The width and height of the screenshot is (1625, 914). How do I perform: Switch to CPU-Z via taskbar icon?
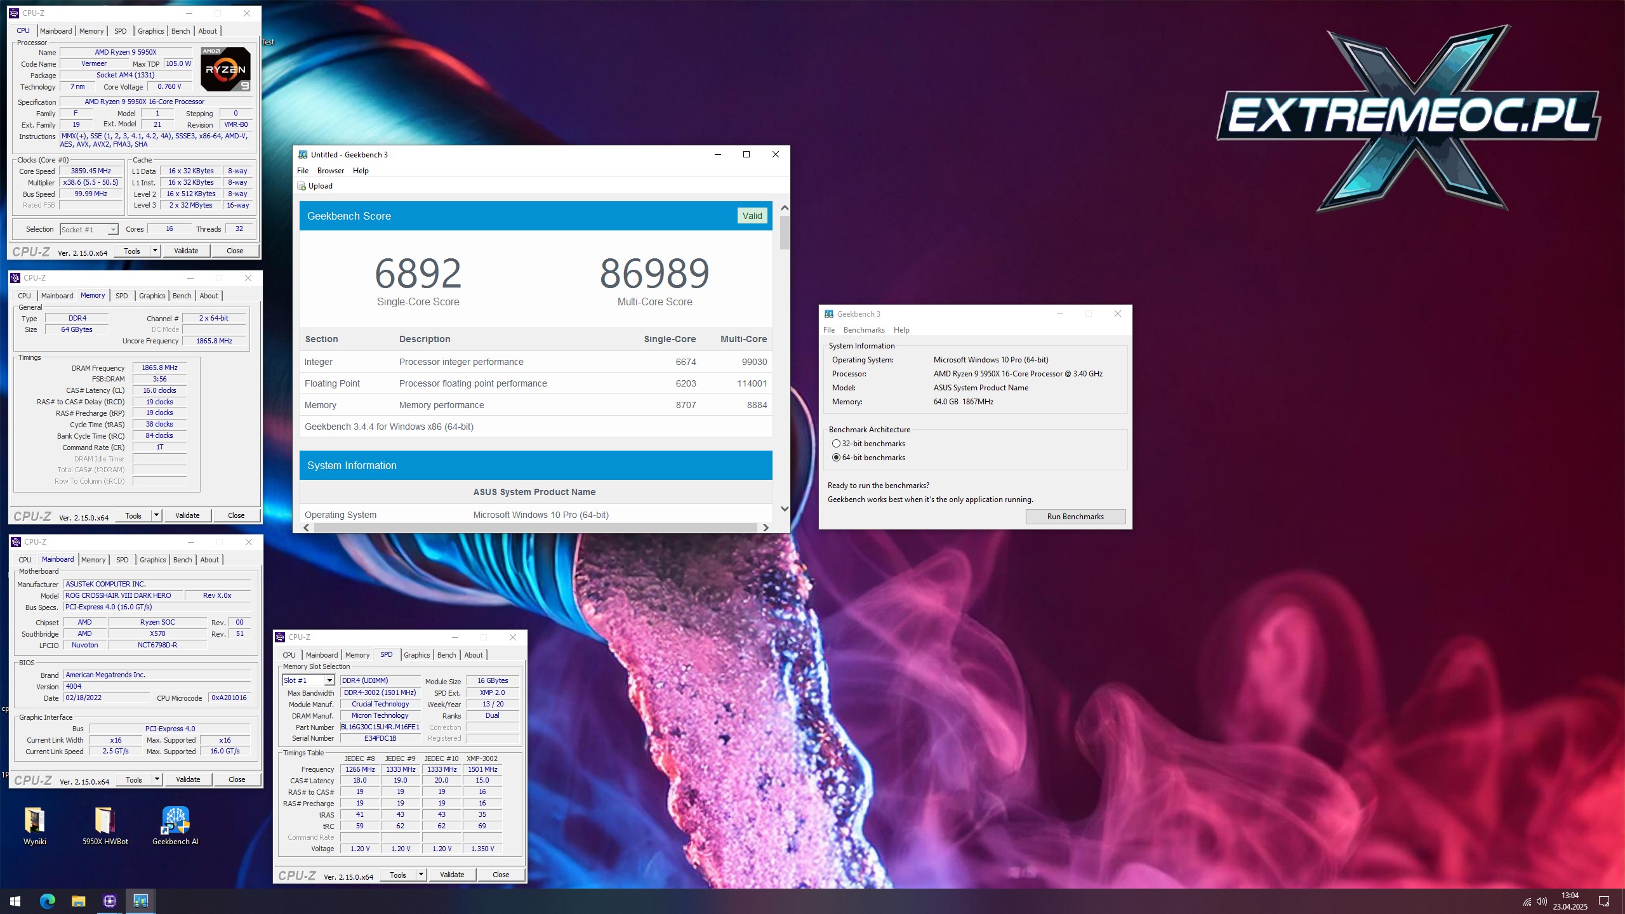109,901
